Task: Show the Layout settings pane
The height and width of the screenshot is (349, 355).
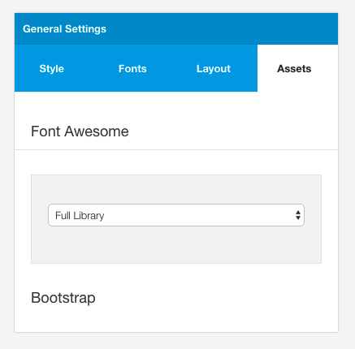Action: (x=214, y=68)
